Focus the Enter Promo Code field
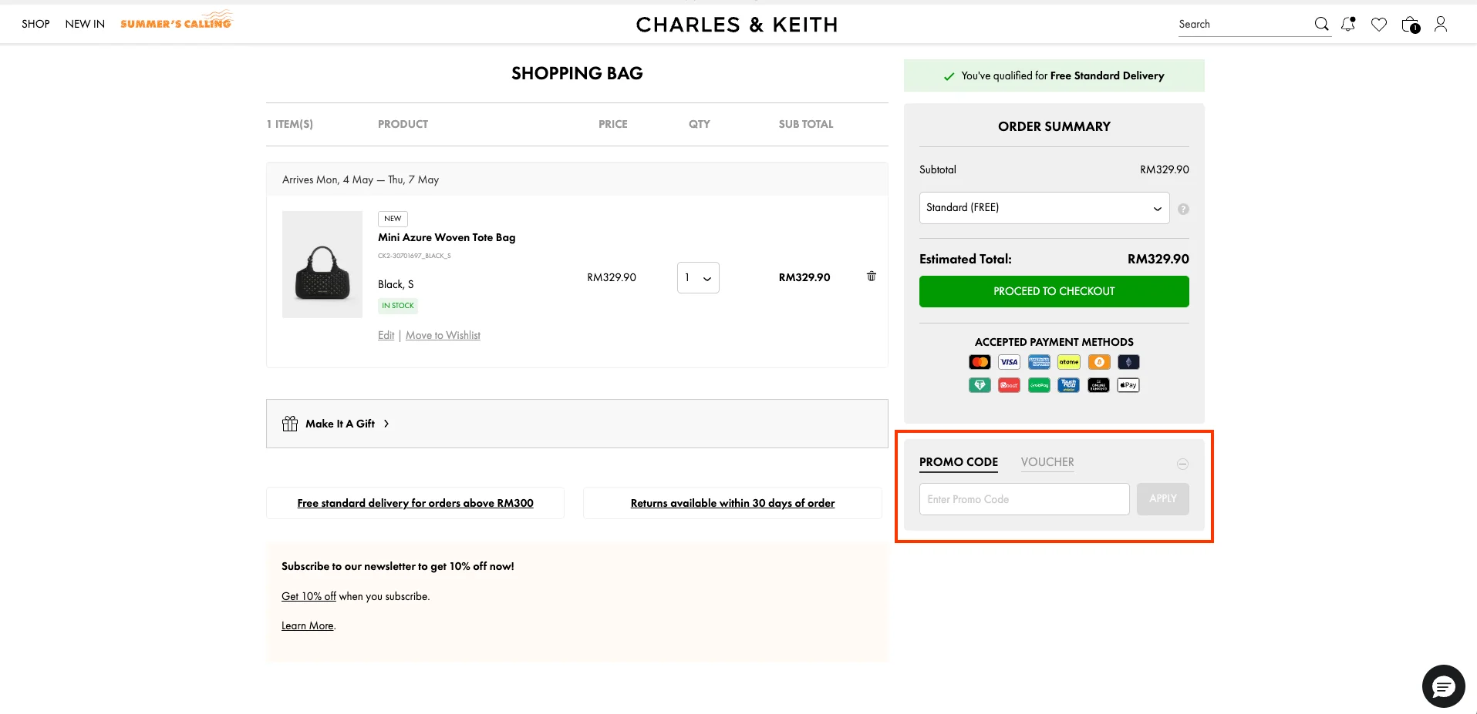 point(1024,499)
